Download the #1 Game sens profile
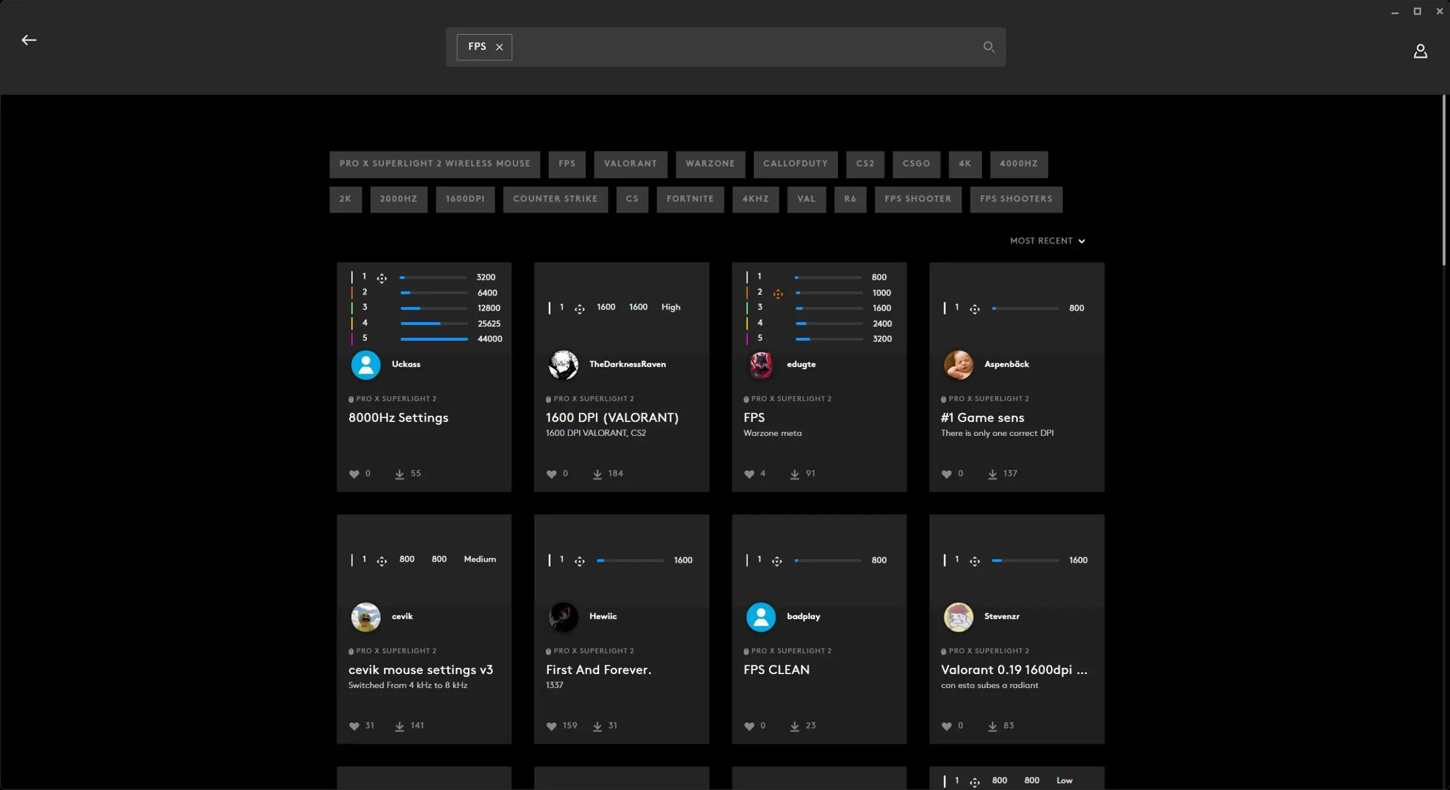The width and height of the screenshot is (1450, 790). [x=992, y=474]
